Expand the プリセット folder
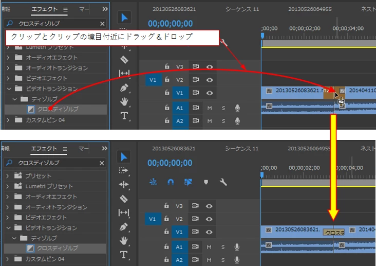This screenshot has height=266, width=376. coord(7,176)
